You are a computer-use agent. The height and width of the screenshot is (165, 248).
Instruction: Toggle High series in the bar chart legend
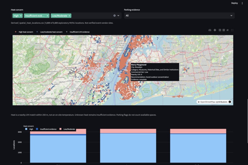pyautogui.click(x=29, y=129)
